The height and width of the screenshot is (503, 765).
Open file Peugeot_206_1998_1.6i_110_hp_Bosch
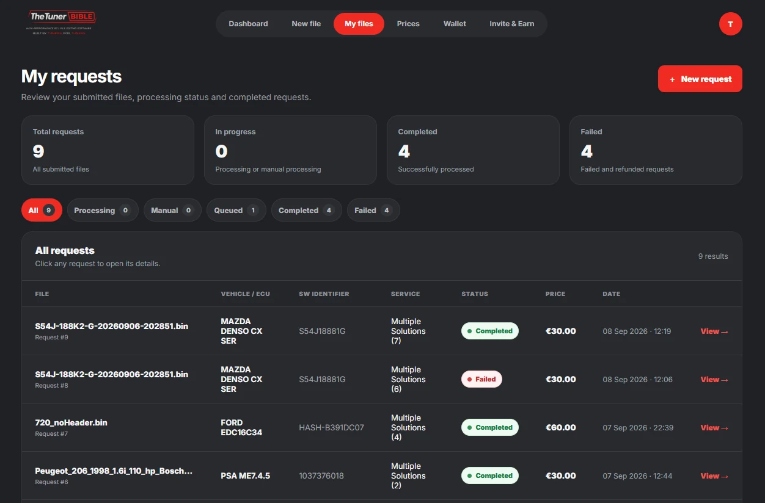[114, 471]
